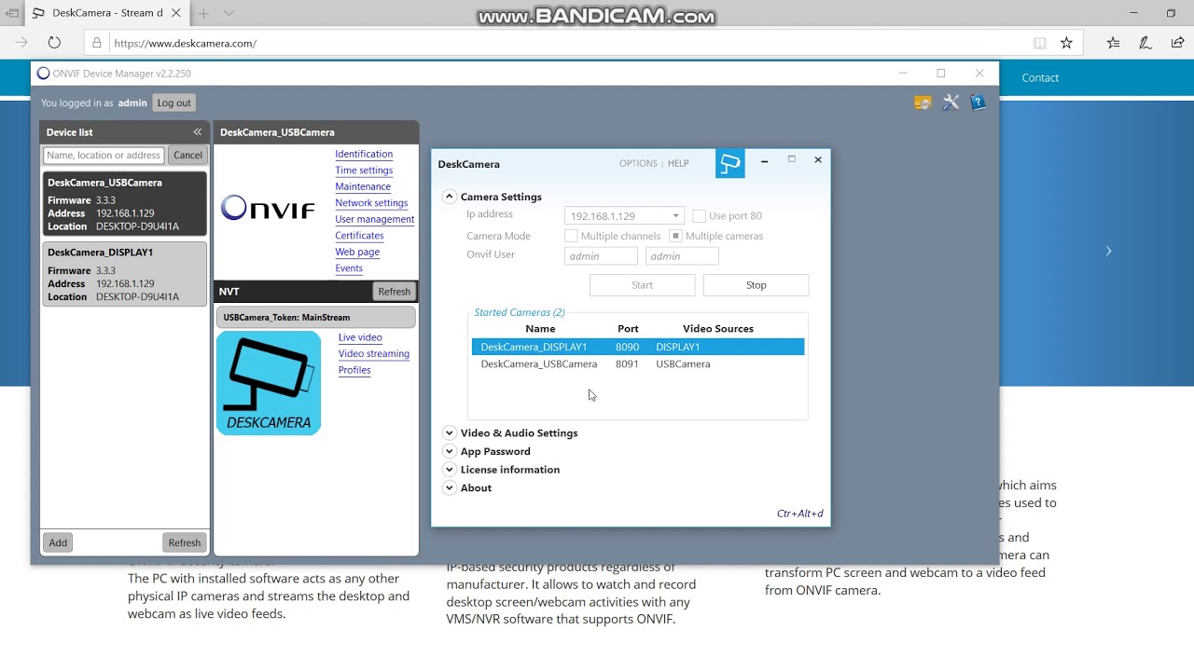Open the Events link

pos(349,268)
